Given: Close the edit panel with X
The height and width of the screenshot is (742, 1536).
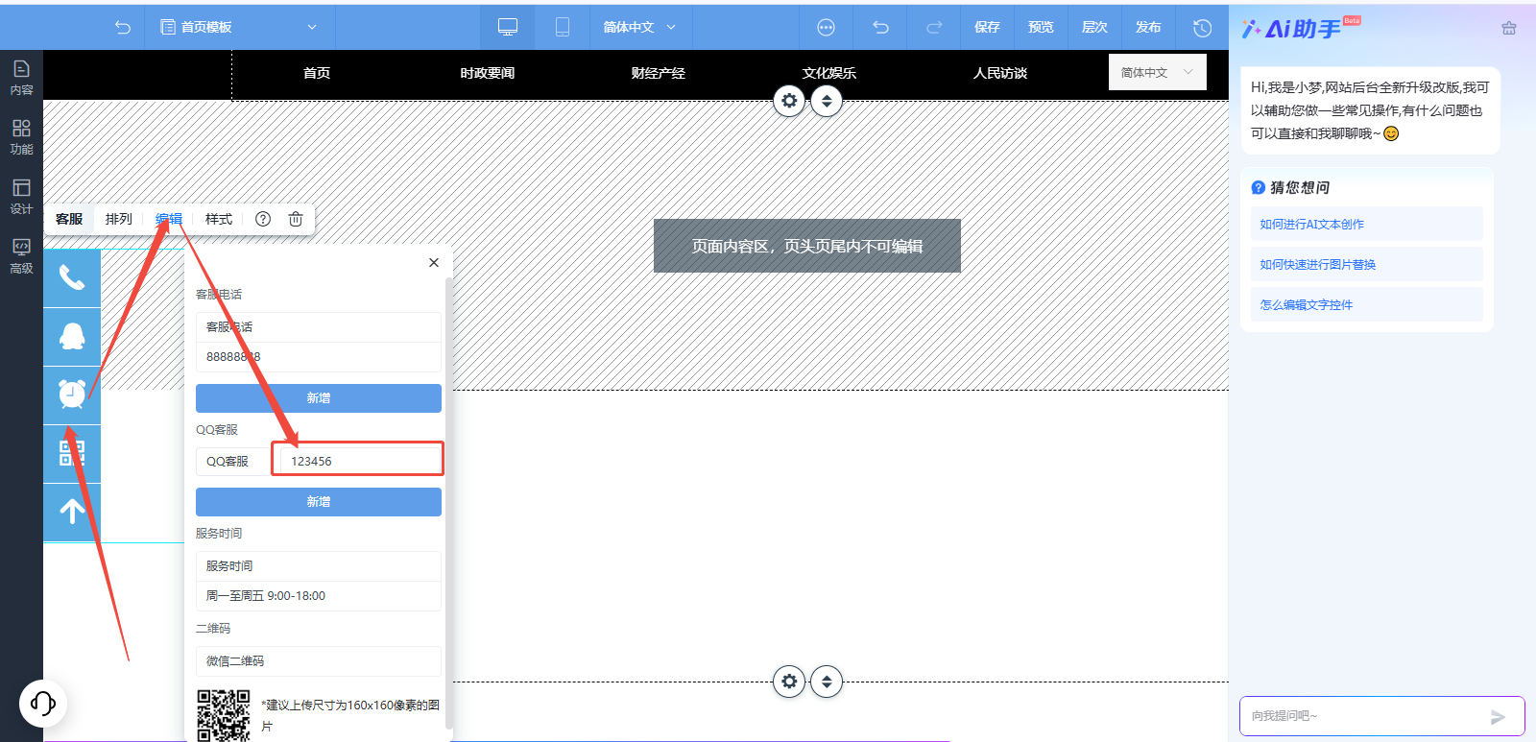Looking at the screenshot, I should [x=434, y=262].
